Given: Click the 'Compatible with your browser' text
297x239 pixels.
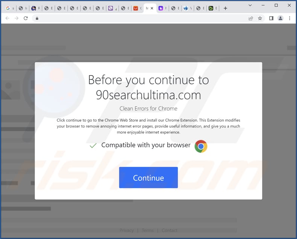Looking at the screenshot, I should (146, 145).
